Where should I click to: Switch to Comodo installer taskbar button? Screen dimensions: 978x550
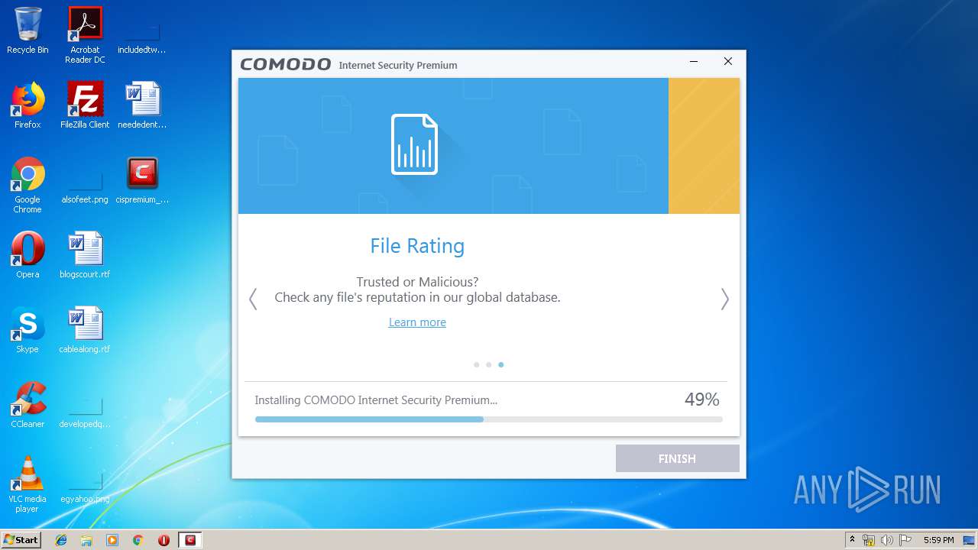click(x=190, y=540)
